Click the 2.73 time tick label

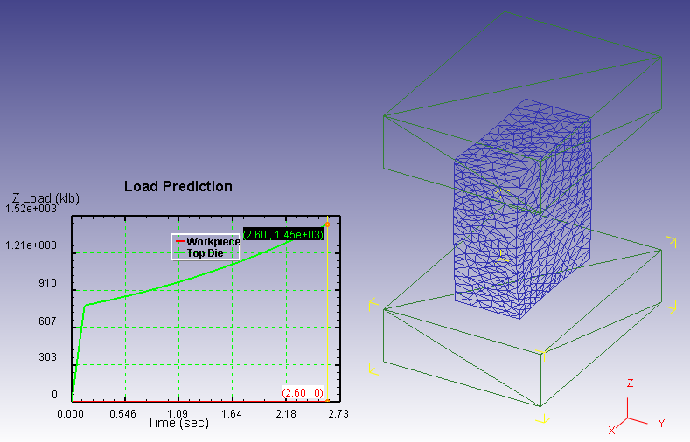338,414
